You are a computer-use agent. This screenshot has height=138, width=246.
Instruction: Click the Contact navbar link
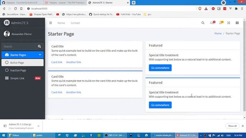coord(75,23)
